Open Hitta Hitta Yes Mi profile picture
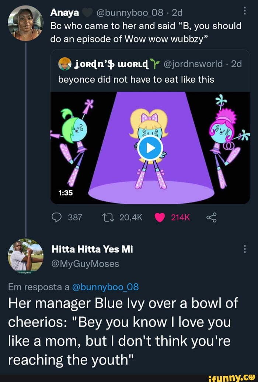The image size is (258, 382). (26, 256)
